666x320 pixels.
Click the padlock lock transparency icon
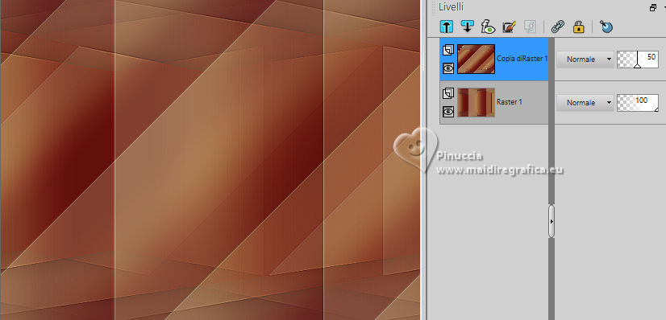click(578, 27)
